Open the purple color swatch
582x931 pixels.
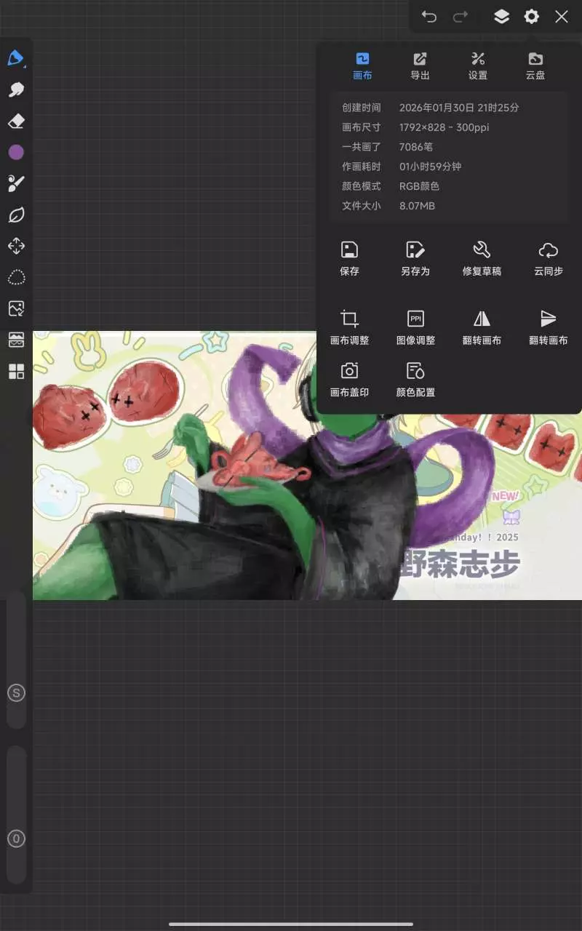(x=16, y=152)
